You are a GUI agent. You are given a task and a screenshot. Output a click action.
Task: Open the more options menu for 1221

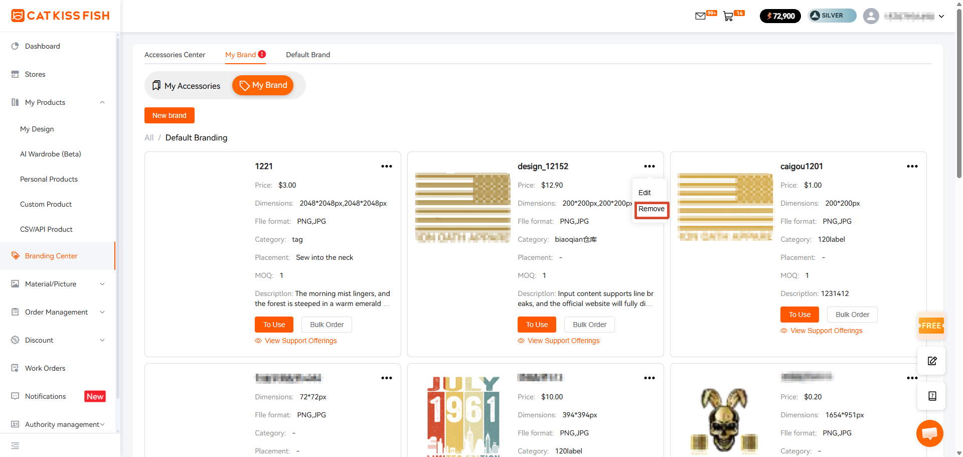(387, 166)
